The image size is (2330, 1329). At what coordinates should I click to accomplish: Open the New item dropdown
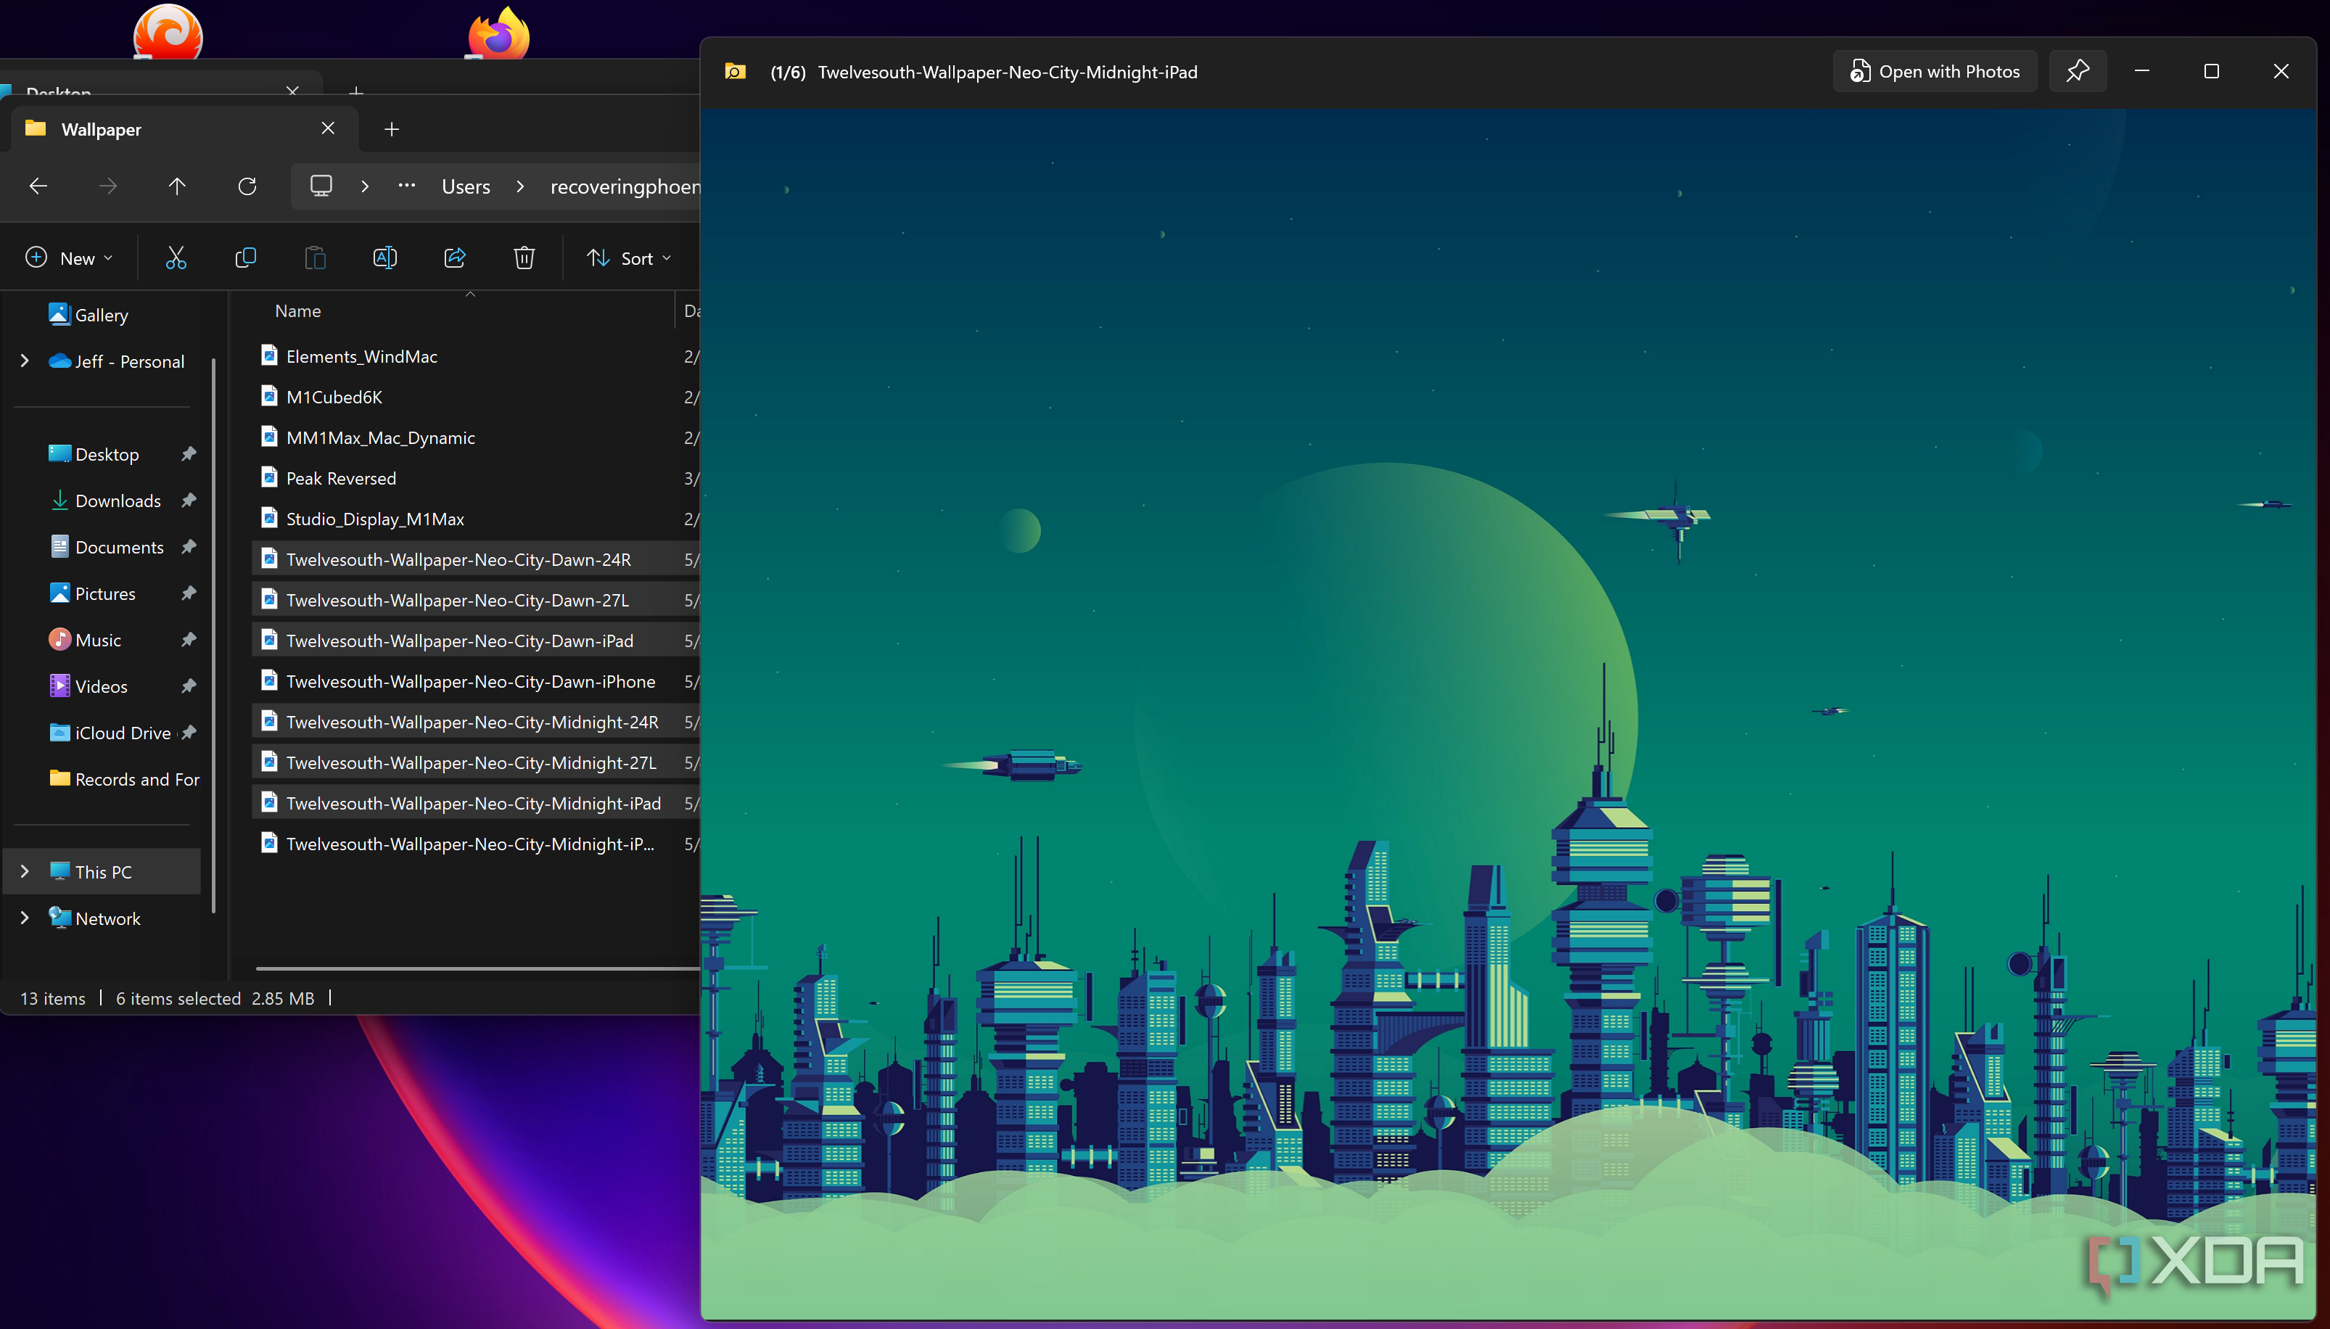(x=70, y=258)
